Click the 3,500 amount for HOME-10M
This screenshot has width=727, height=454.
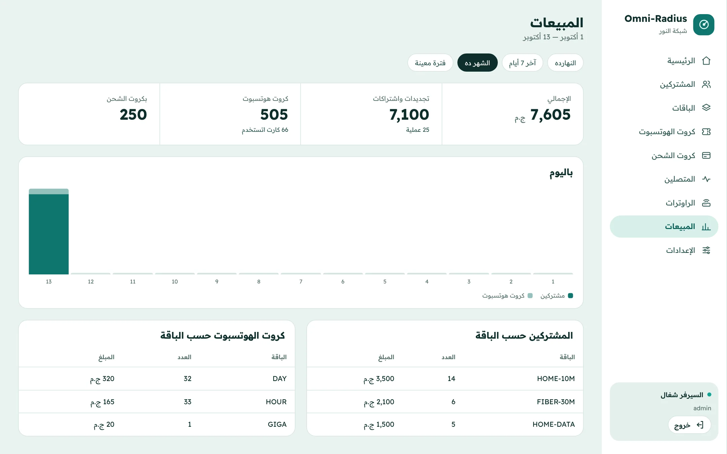tap(379, 379)
